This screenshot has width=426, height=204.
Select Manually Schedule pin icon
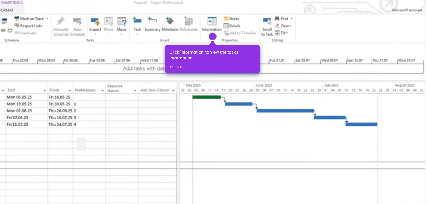(x=61, y=21)
